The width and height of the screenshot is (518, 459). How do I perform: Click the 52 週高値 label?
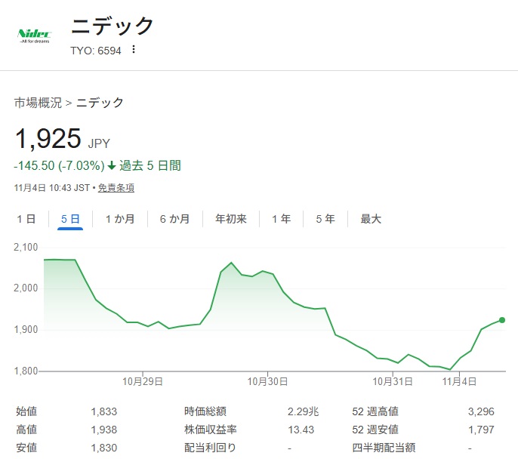[375, 411]
